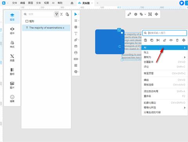The height and width of the screenshot is (142, 188).
Task: Switch to the 无标题 document tab
Action: pos(86,3)
